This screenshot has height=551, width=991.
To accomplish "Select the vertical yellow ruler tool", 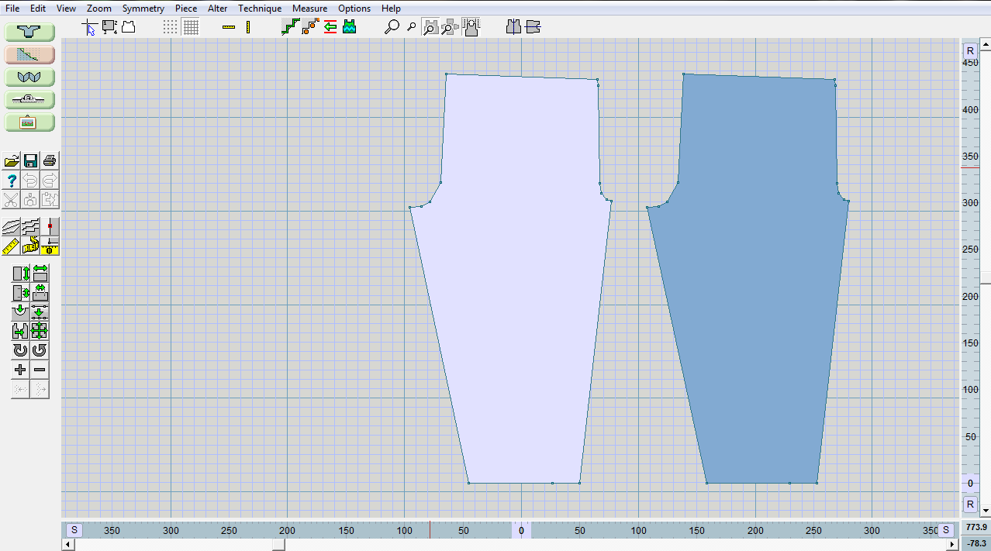I will pyautogui.click(x=248, y=27).
